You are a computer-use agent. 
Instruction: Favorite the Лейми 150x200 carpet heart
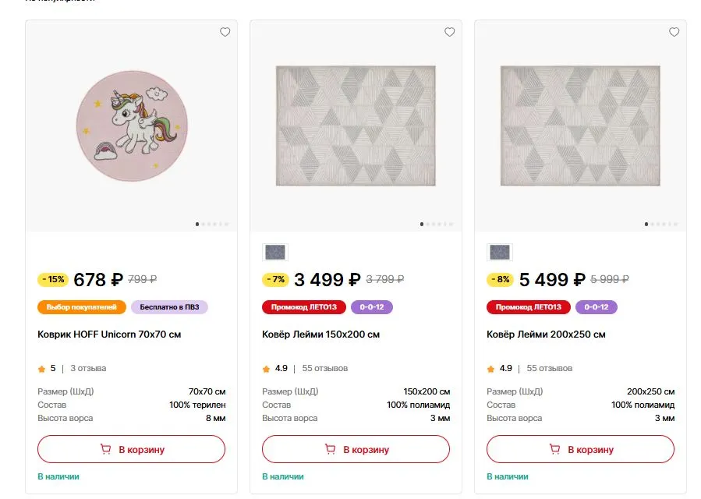tap(449, 32)
